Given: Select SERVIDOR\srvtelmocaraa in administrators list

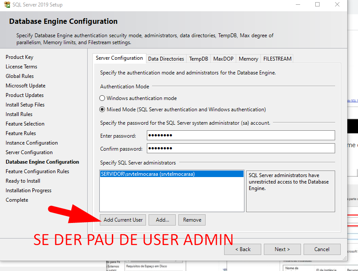Looking at the screenshot, I should [x=148, y=174].
